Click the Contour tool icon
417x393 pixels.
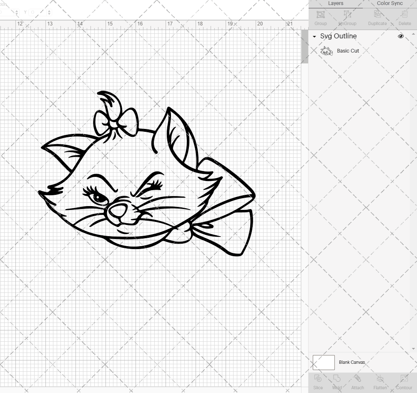coord(404,379)
